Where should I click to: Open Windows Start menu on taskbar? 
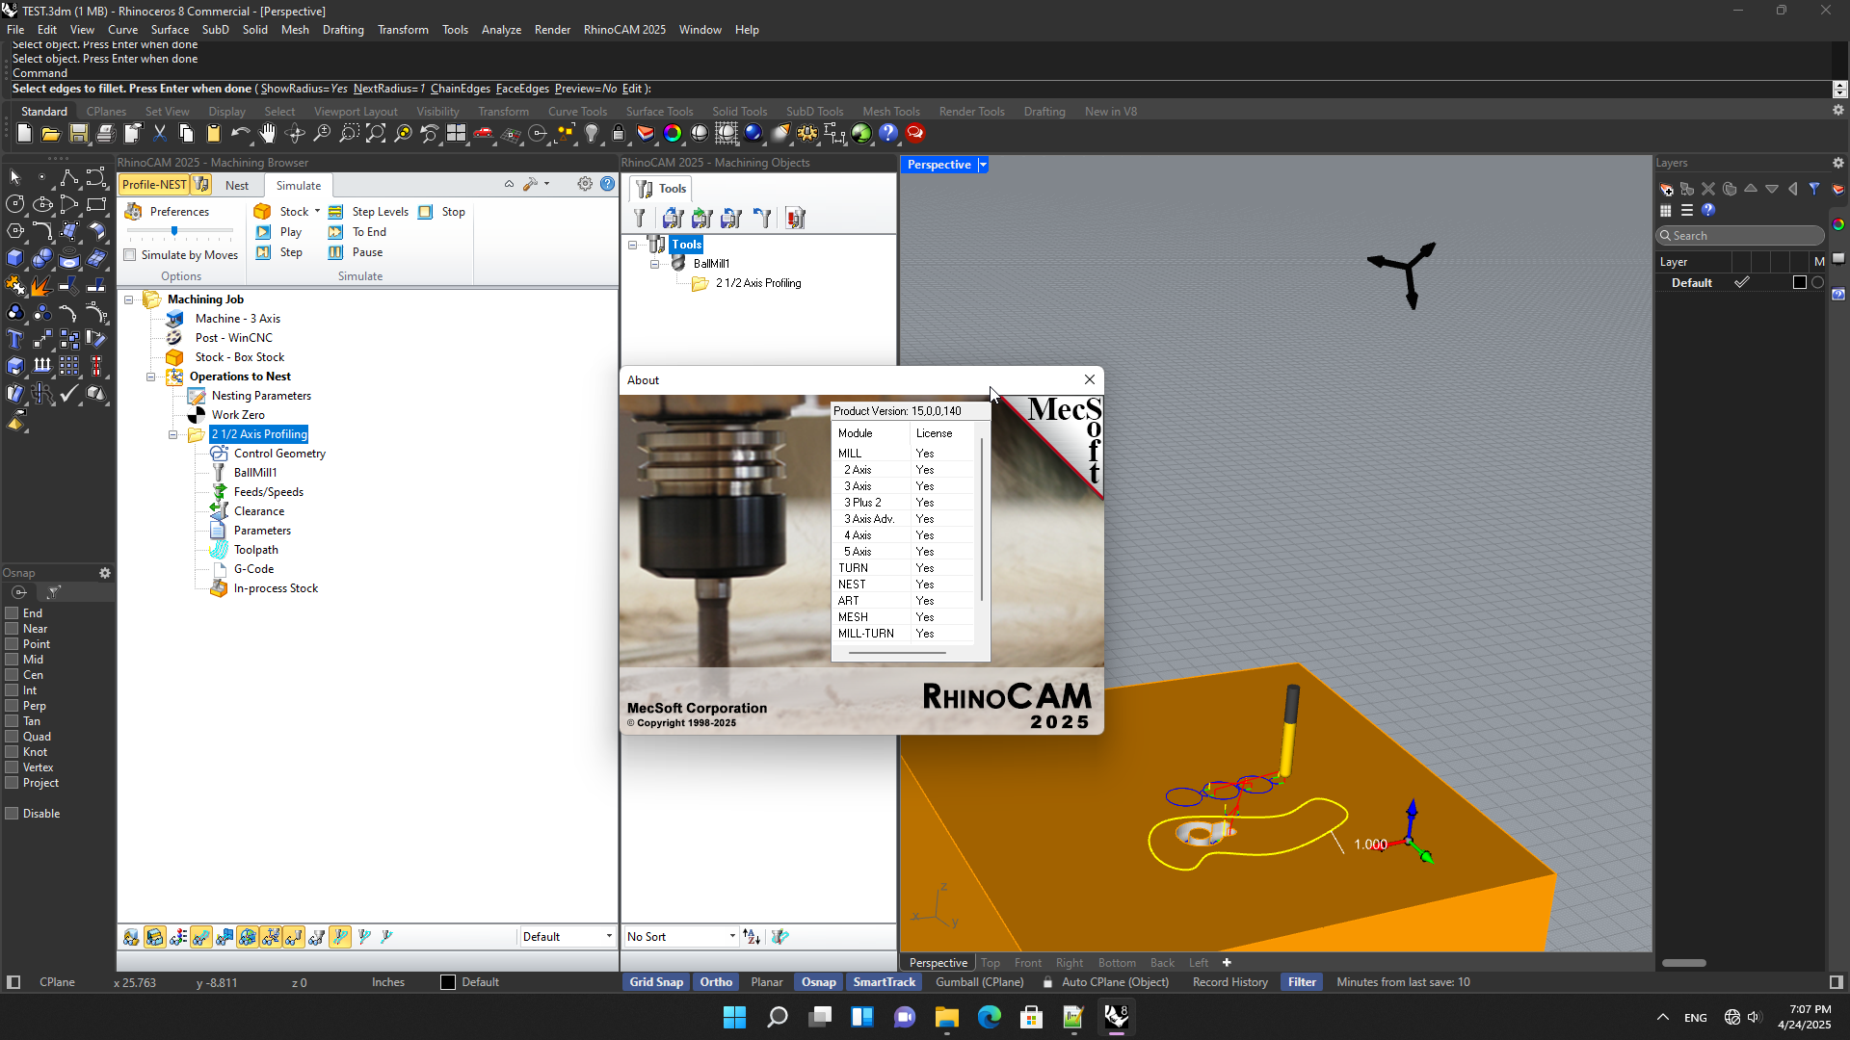pos(734,1017)
